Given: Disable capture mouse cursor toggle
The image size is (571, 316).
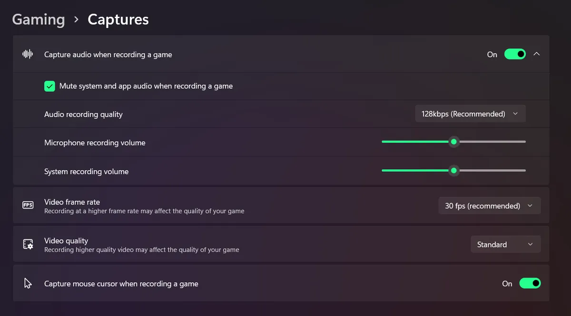Looking at the screenshot, I should 530,284.
